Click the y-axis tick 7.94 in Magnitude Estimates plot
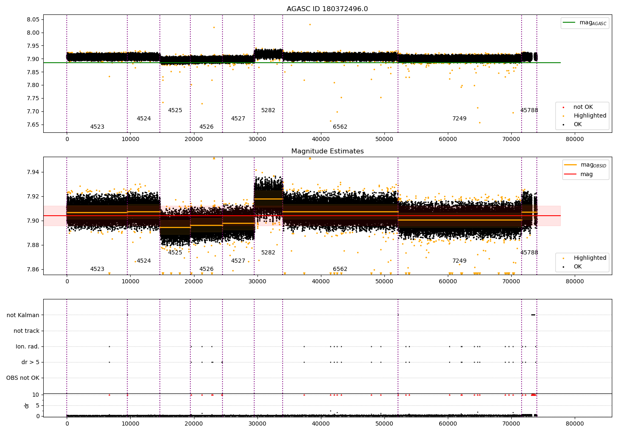The image size is (618, 433). [x=33, y=172]
